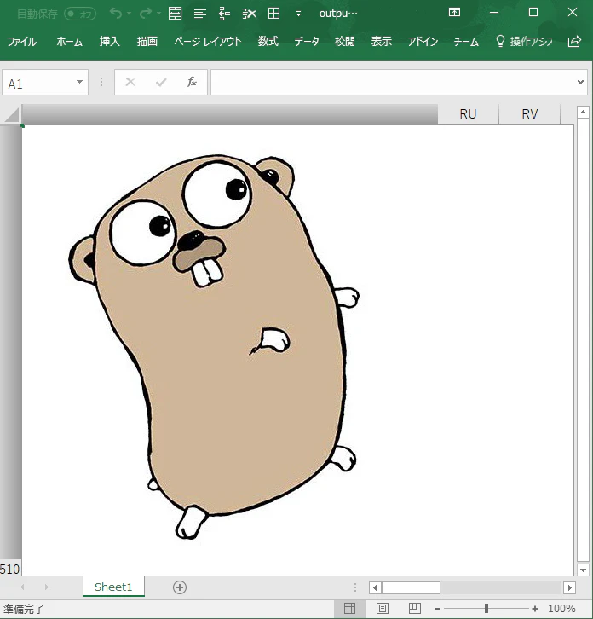Click the outline group icon in quick access
593x619 pixels.
click(x=224, y=14)
